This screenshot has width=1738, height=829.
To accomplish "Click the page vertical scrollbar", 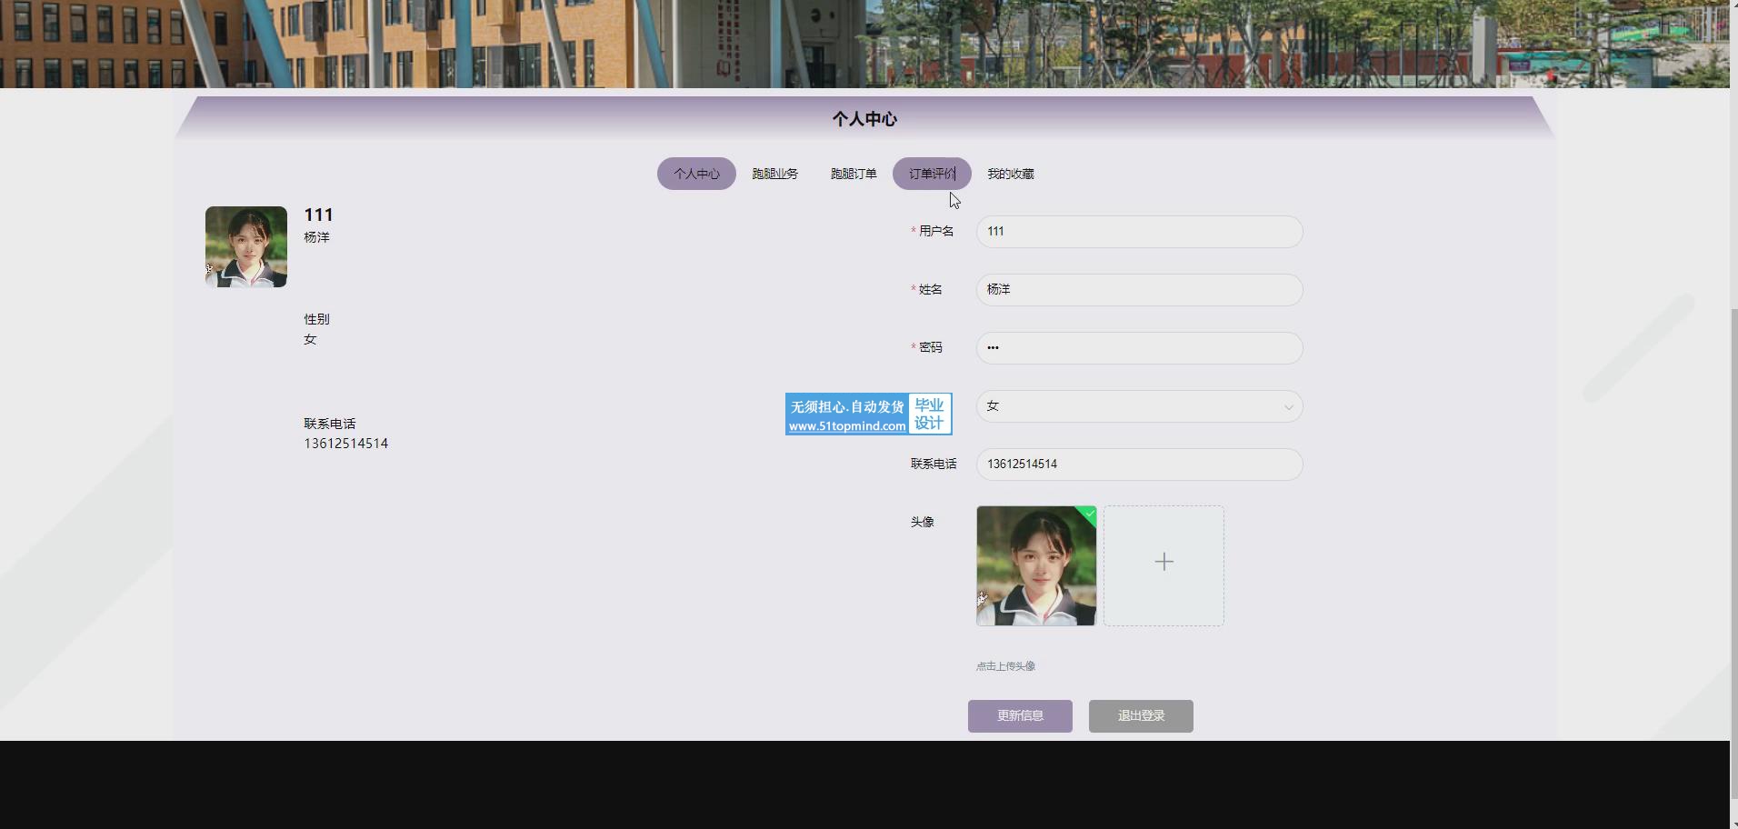I will point(1733,545).
